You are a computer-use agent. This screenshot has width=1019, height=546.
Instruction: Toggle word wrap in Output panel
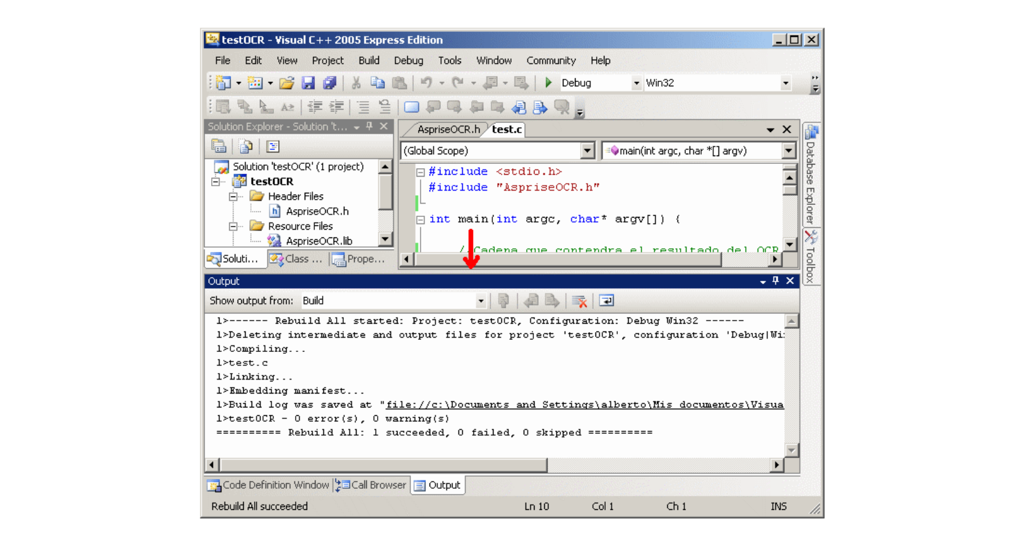[606, 301]
